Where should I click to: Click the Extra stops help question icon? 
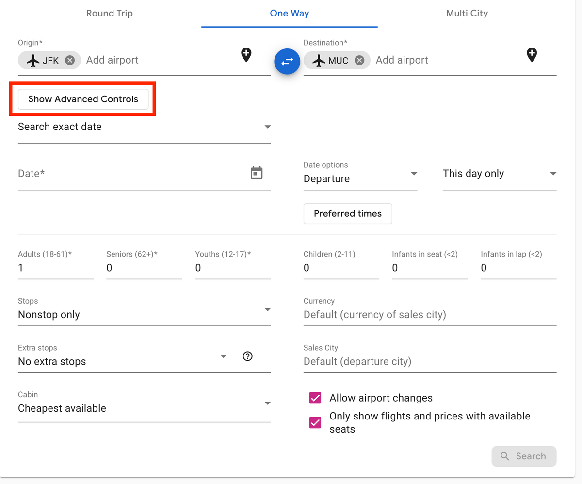tap(247, 356)
